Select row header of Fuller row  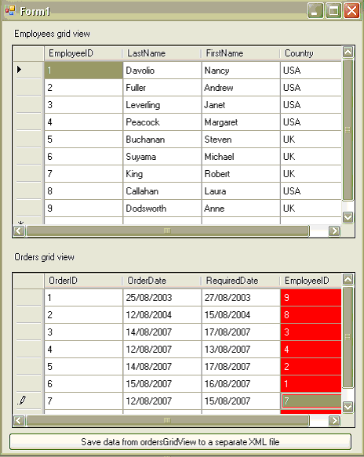click(x=28, y=88)
